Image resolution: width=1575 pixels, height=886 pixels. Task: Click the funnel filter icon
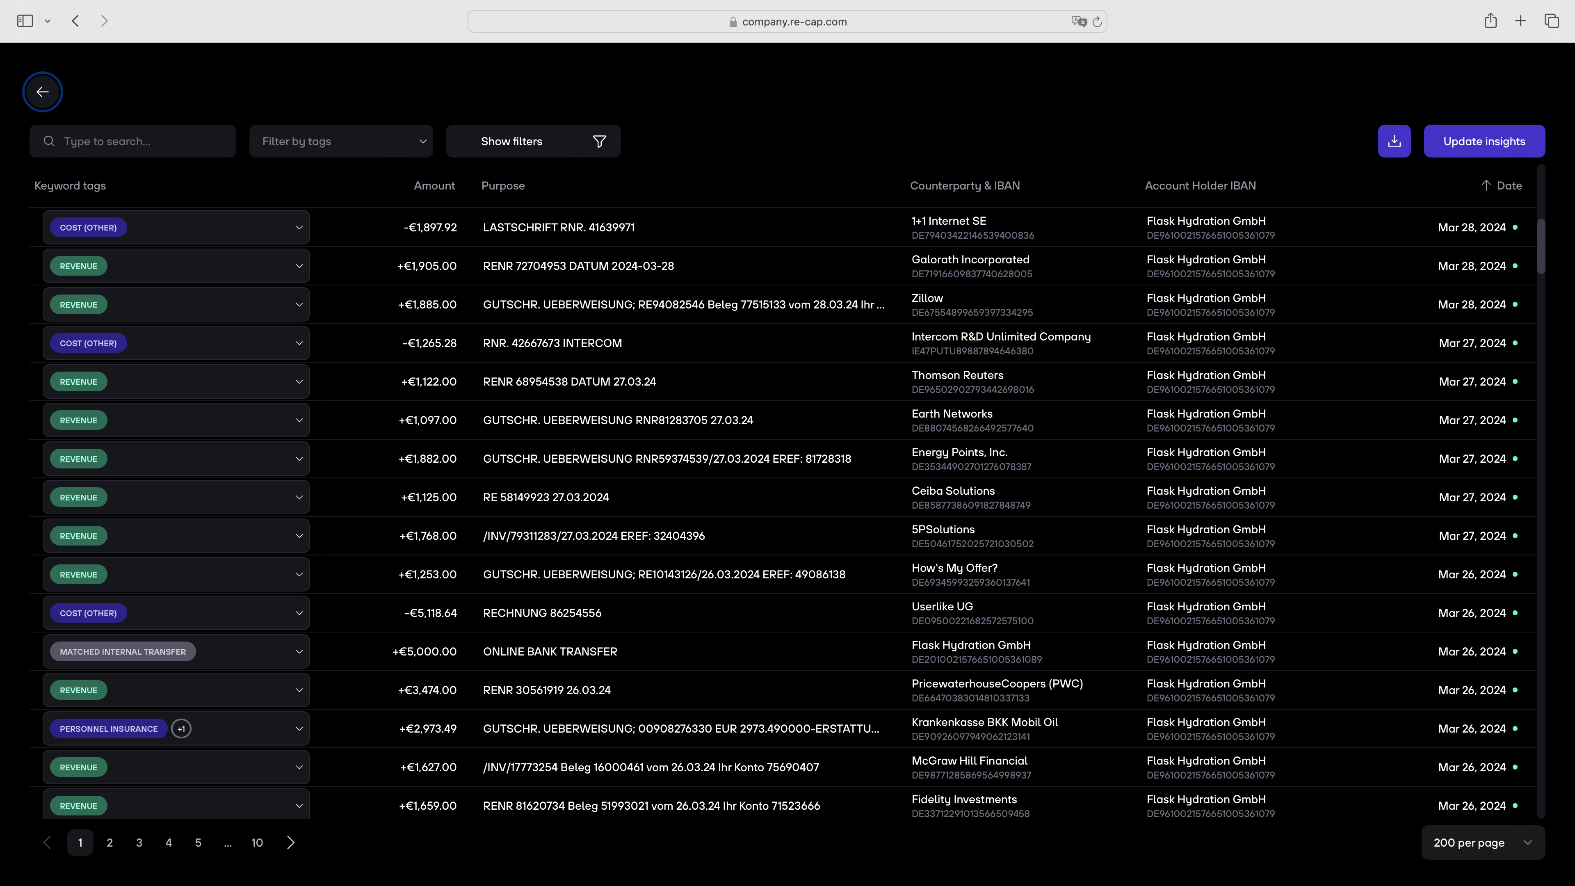pyautogui.click(x=599, y=141)
